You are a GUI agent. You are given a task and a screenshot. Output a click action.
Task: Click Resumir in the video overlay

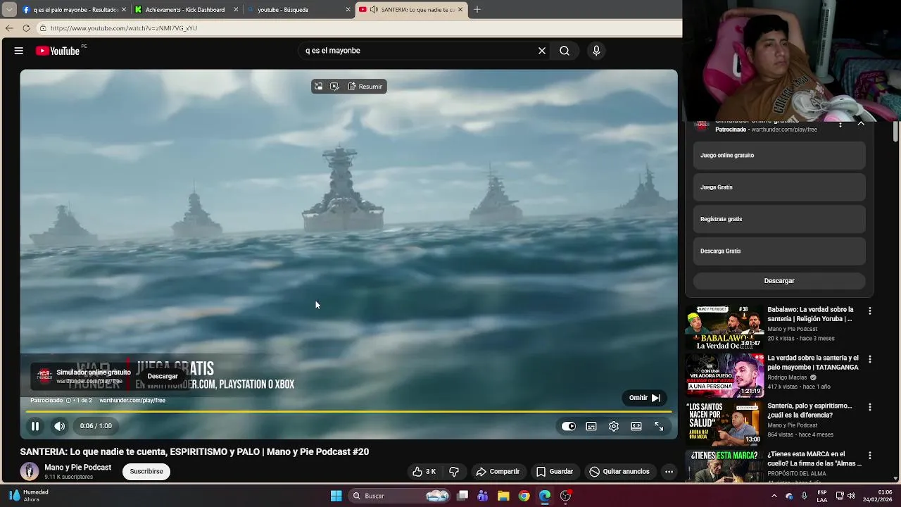point(365,87)
